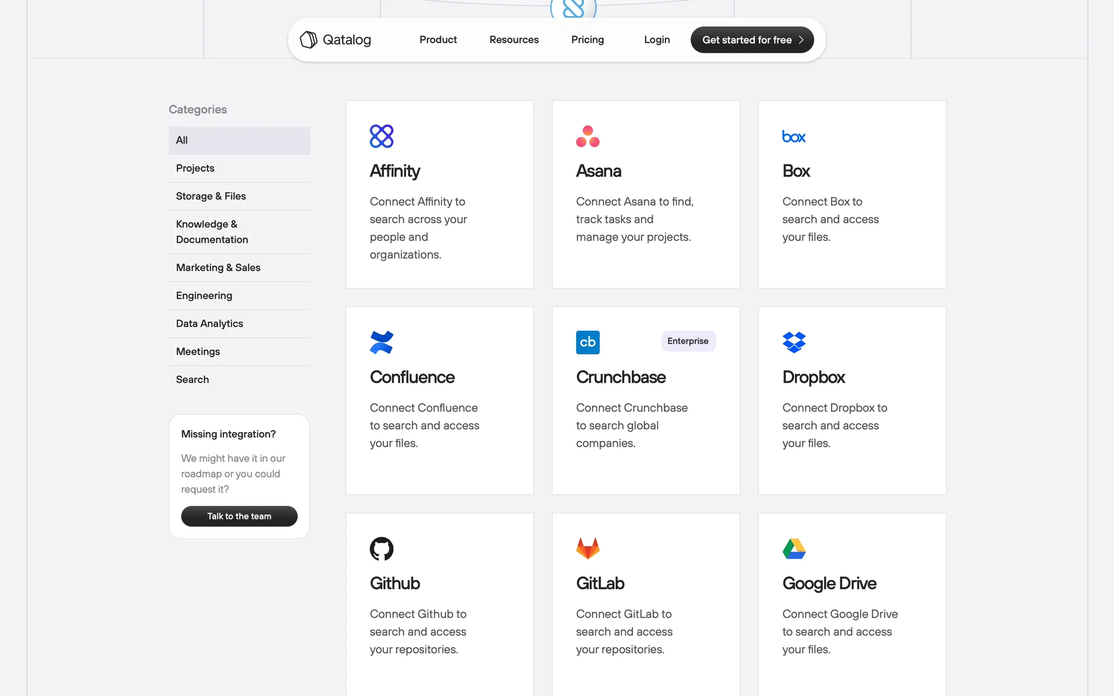
Task: Click the Confluence logo icon
Action: (x=381, y=342)
